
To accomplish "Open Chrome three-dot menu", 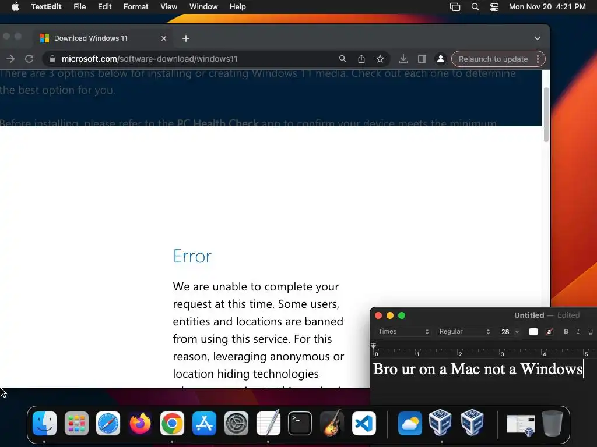I will [x=538, y=59].
